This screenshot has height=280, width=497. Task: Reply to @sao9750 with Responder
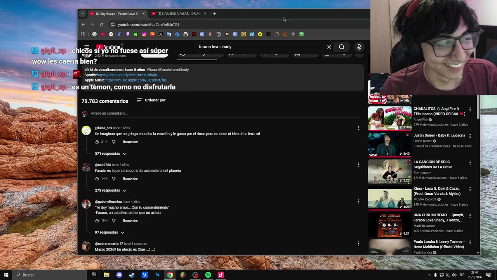130,178
